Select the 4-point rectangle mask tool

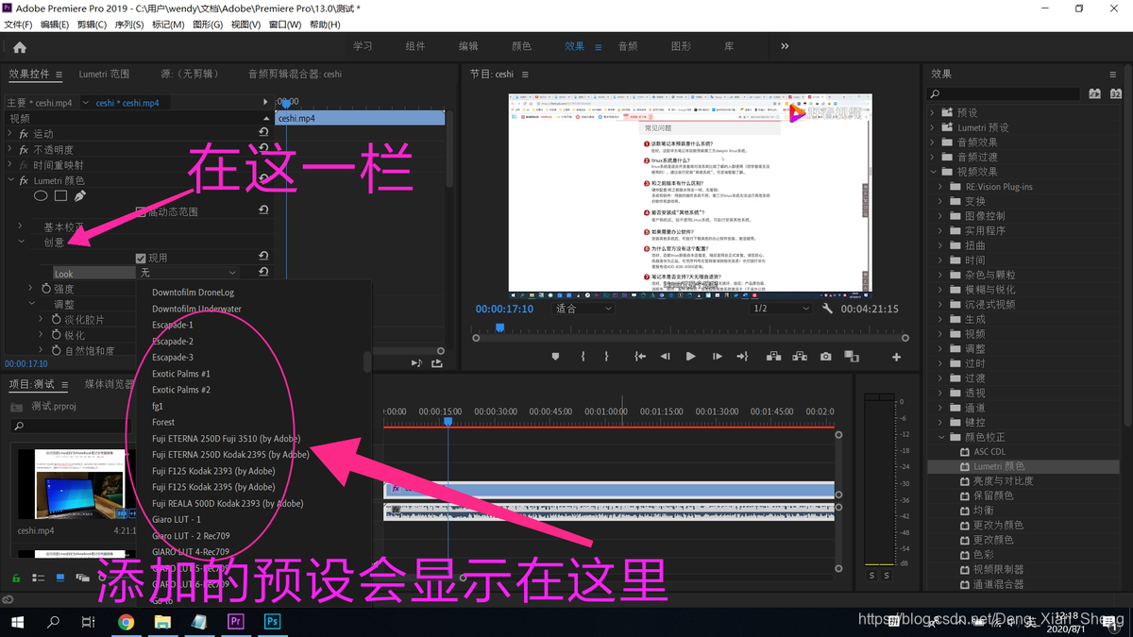click(60, 196)
